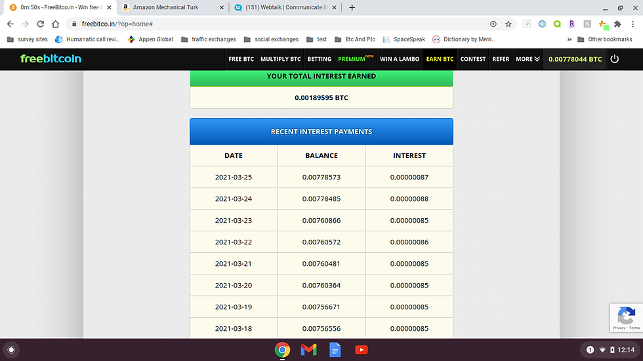Click the browser forward arrow
The height and width of the screenshot is (361, 643).
click(26, 24)
